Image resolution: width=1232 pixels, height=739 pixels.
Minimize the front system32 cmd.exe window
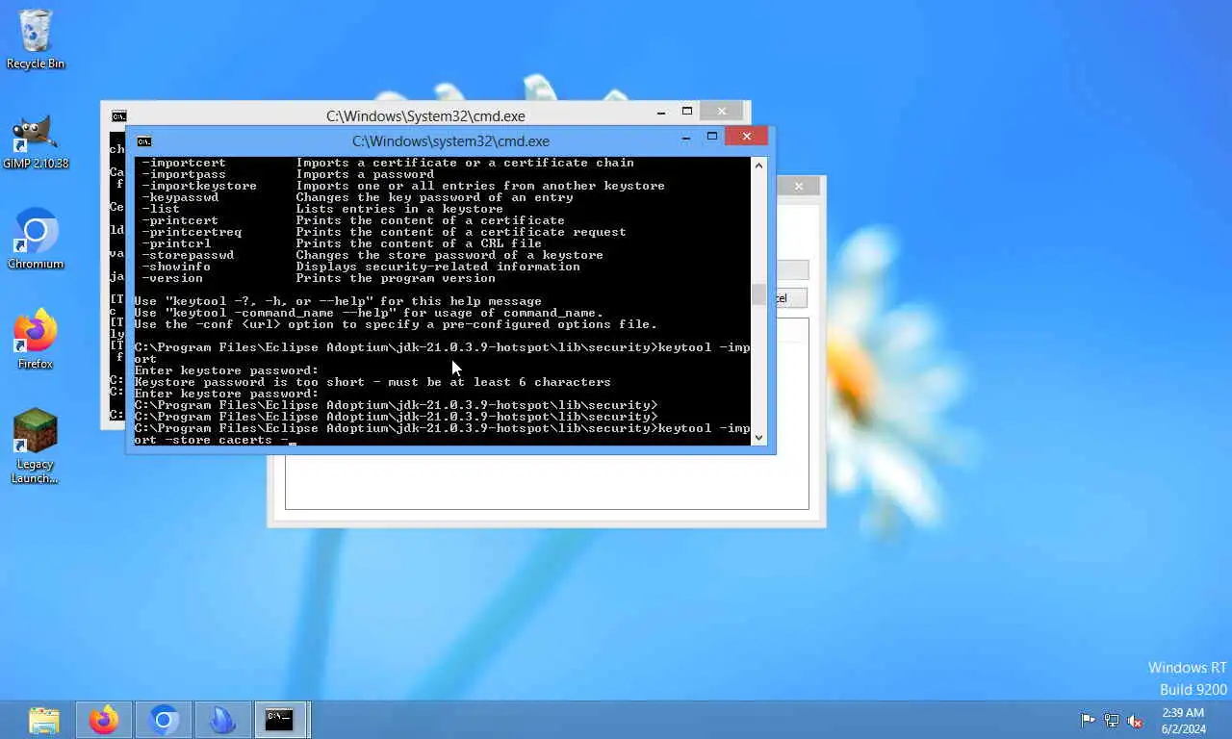coord(686,138)
